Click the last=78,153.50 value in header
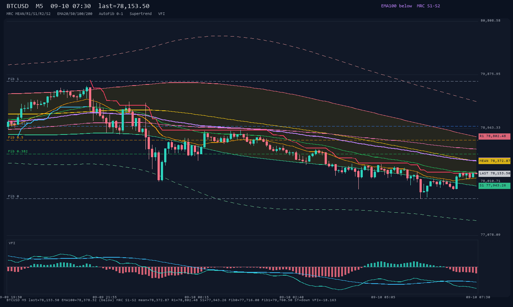This screenshot has width=513, height=307. coord(124,6)
